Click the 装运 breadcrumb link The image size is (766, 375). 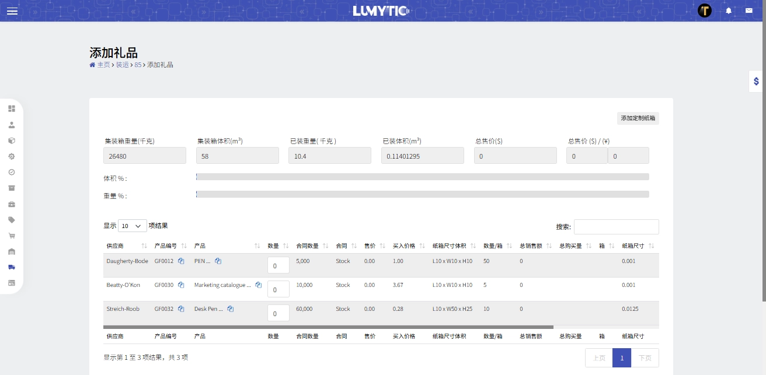coord(122,65)
